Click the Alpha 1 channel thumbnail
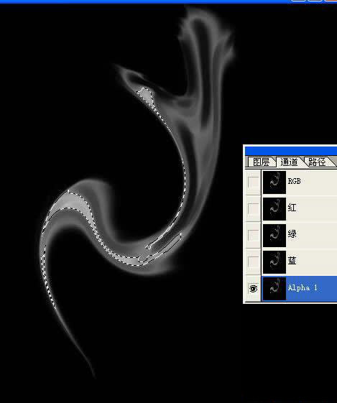Viewport: 337px width, 403px height. coord(274,289)
